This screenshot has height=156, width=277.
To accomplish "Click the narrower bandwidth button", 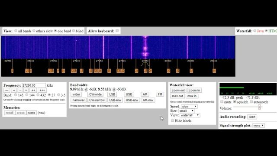I will pyautogui.click(x=78, y=100).
